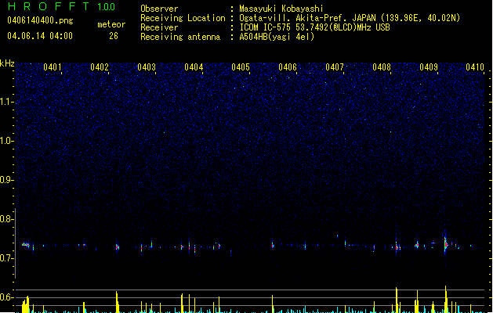Image resolution: width=493 pixels, height=313 pixels.
Task: Click the Receiving Location label
Action: (x=183, y=18)
